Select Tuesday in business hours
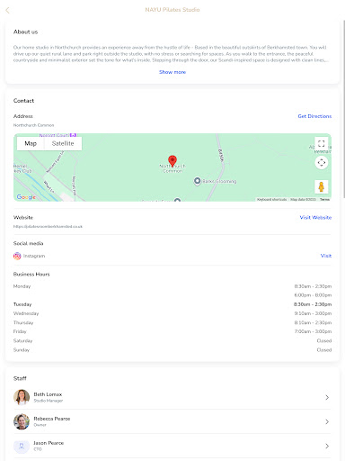The image size is (345, 461). pos(22,304)
